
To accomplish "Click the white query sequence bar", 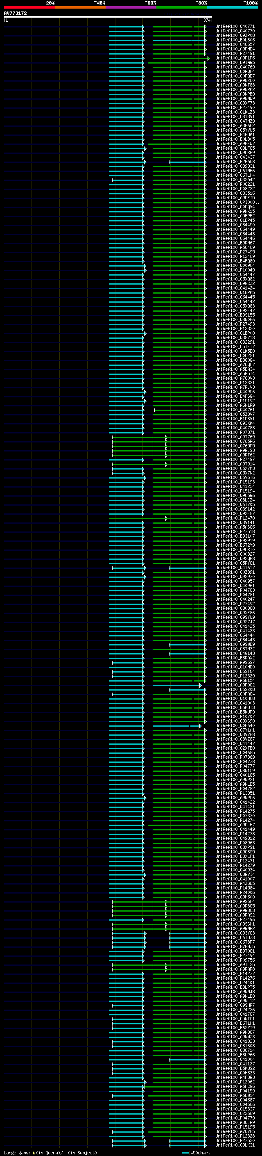I will [108, 17].
